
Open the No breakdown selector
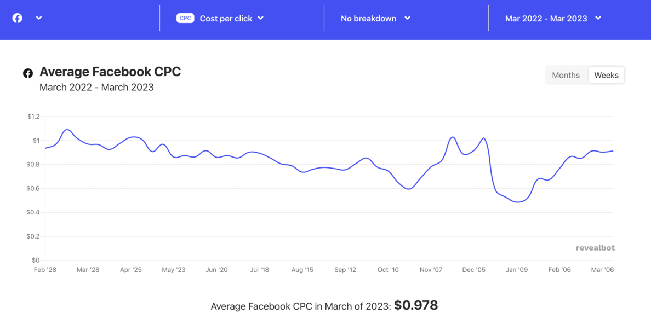pyautogui.click(x=368, y=18)
